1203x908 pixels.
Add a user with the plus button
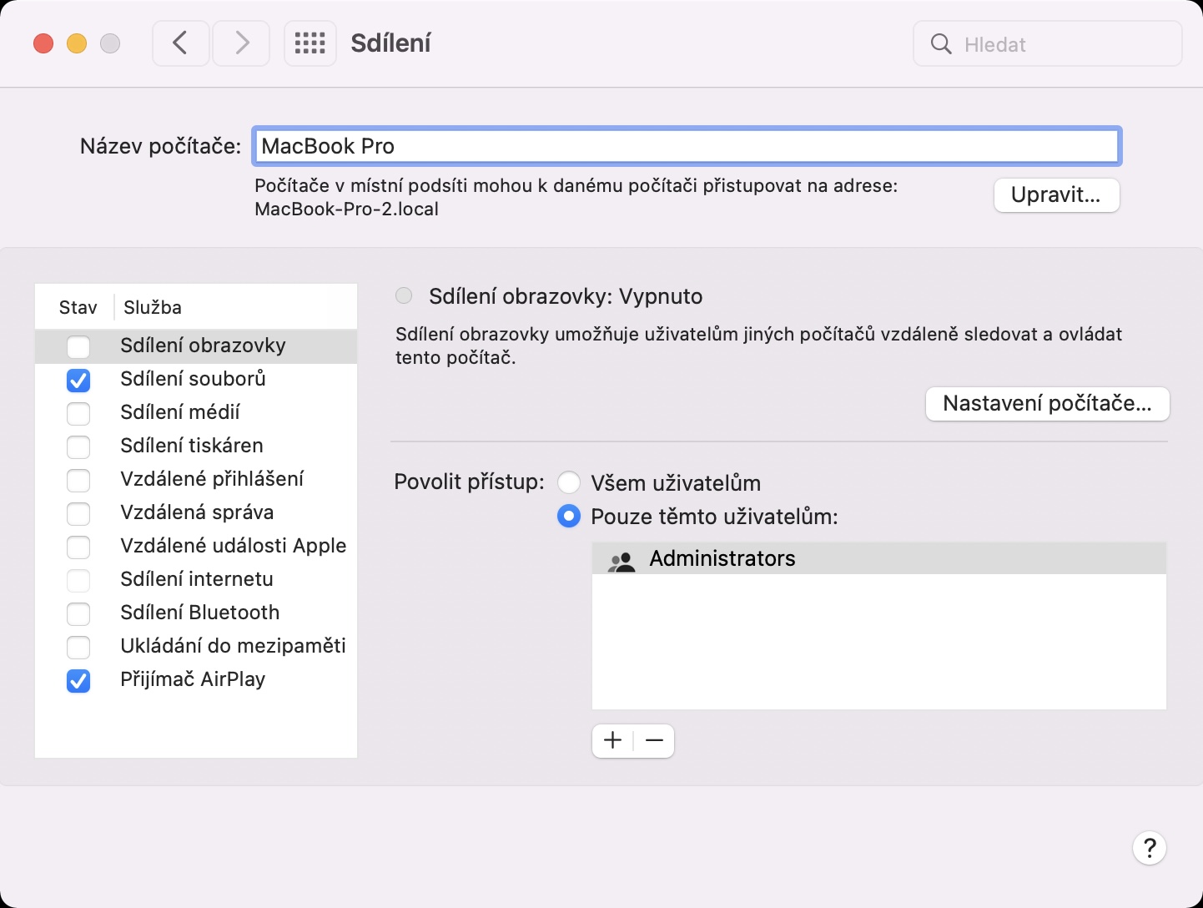pos(613,741)
